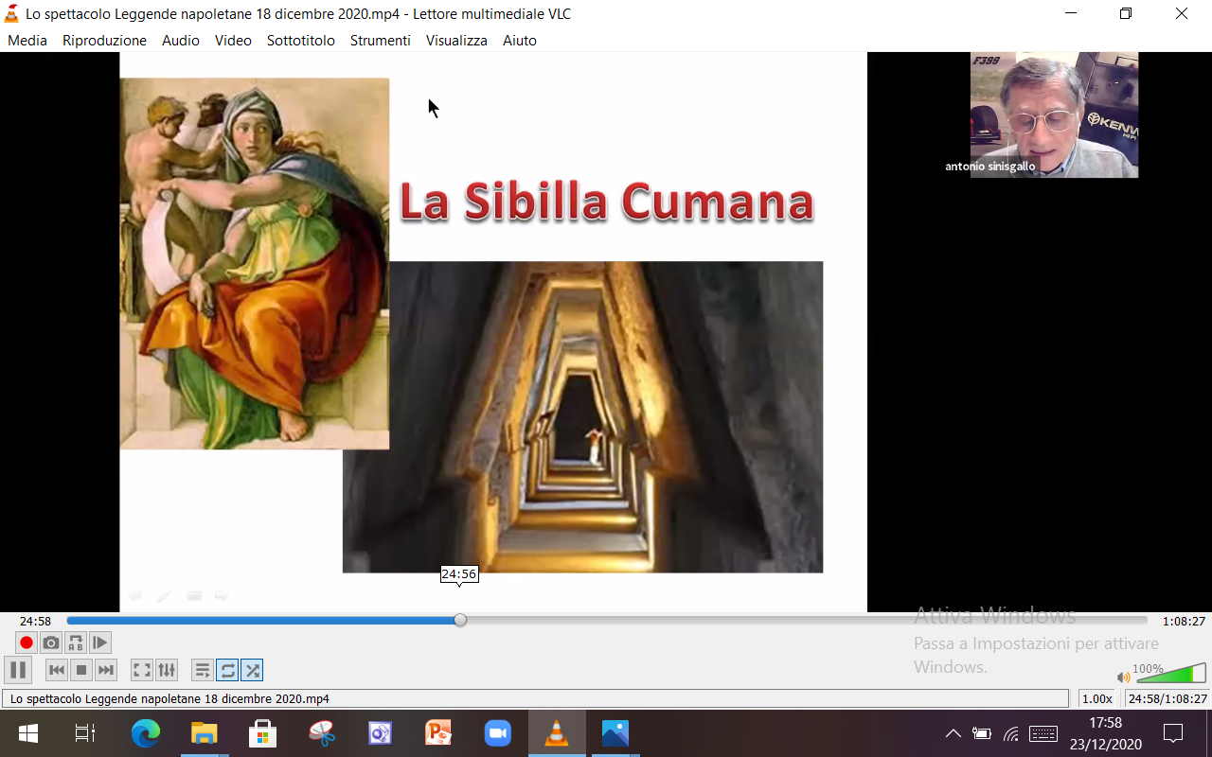Open Zoom from the taskbar

click(x=498, y=733)
